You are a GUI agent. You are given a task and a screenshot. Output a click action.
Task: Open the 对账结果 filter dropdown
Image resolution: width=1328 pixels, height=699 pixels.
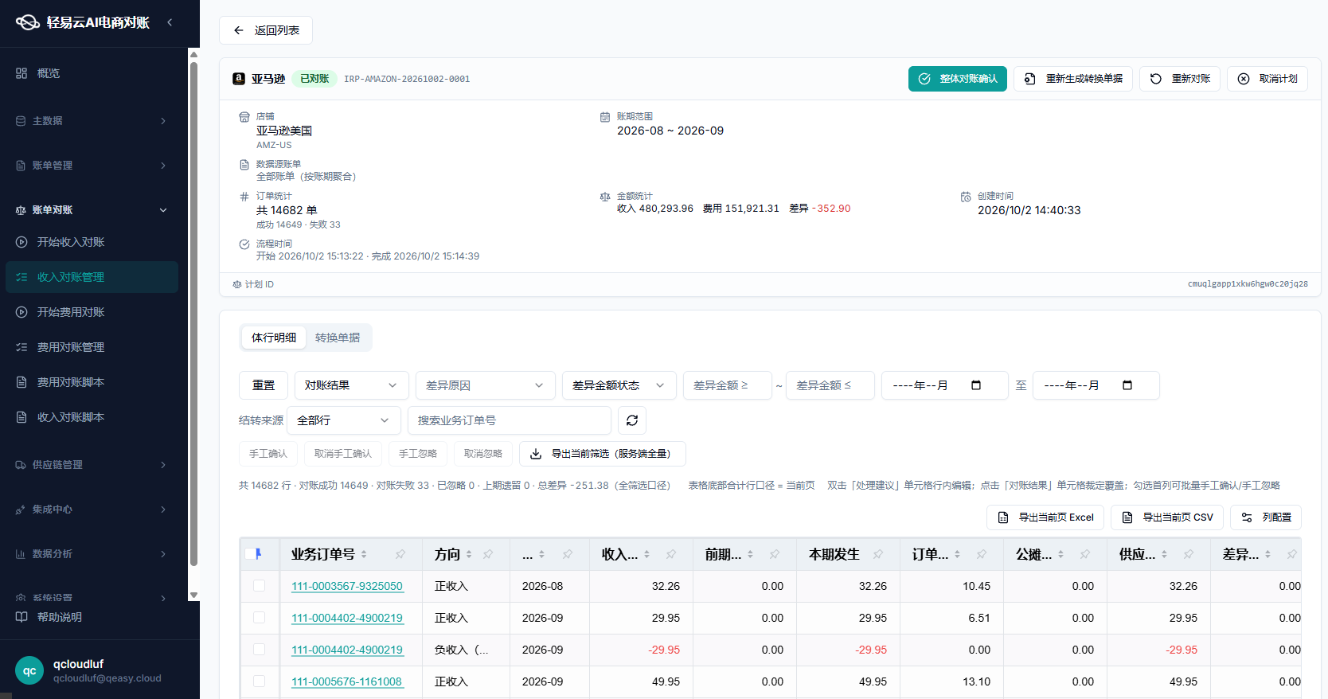click(x=352, y=385)
